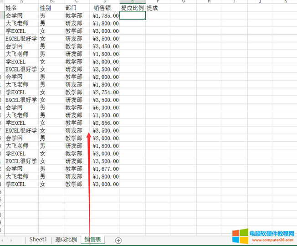
Task: Click the add new sheet plus icon
Action: point(118,240)
